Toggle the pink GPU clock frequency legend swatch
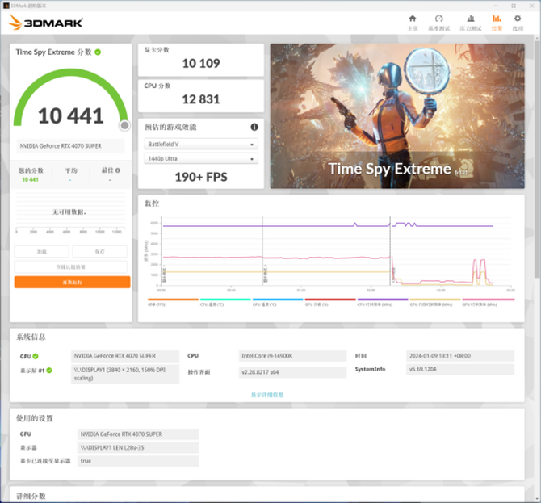 coord(489,300)
